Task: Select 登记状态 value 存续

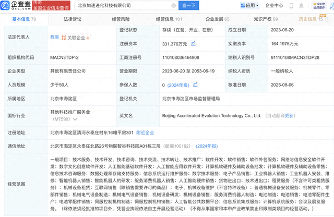Action: tap(188, 30)
